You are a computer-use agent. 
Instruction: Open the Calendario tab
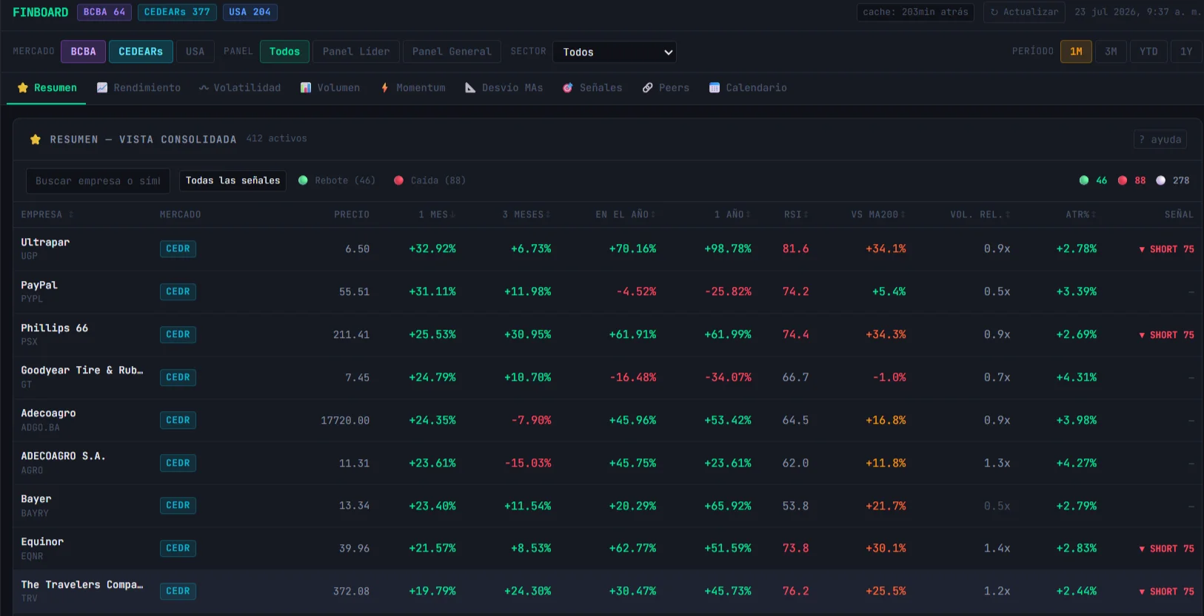[748, 88]
